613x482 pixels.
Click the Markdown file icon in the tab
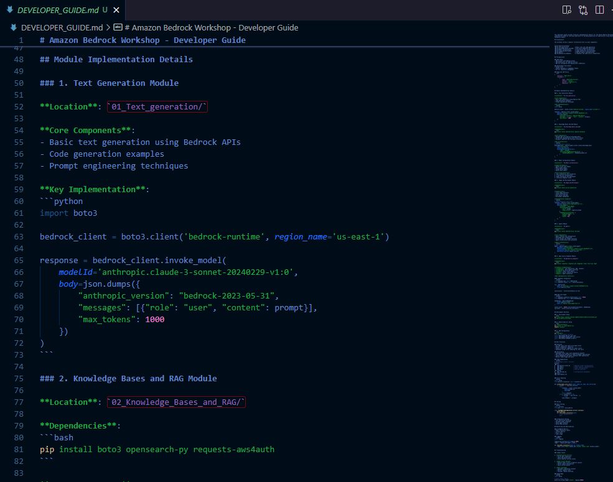10,10
